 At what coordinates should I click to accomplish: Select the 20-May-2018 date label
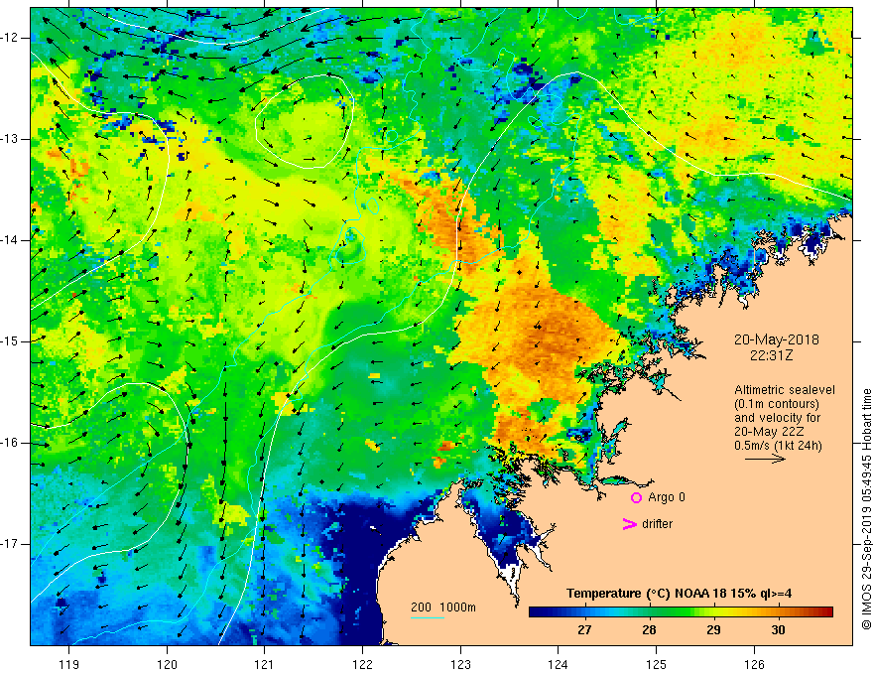pyautogui.click(x=776, y=339)
